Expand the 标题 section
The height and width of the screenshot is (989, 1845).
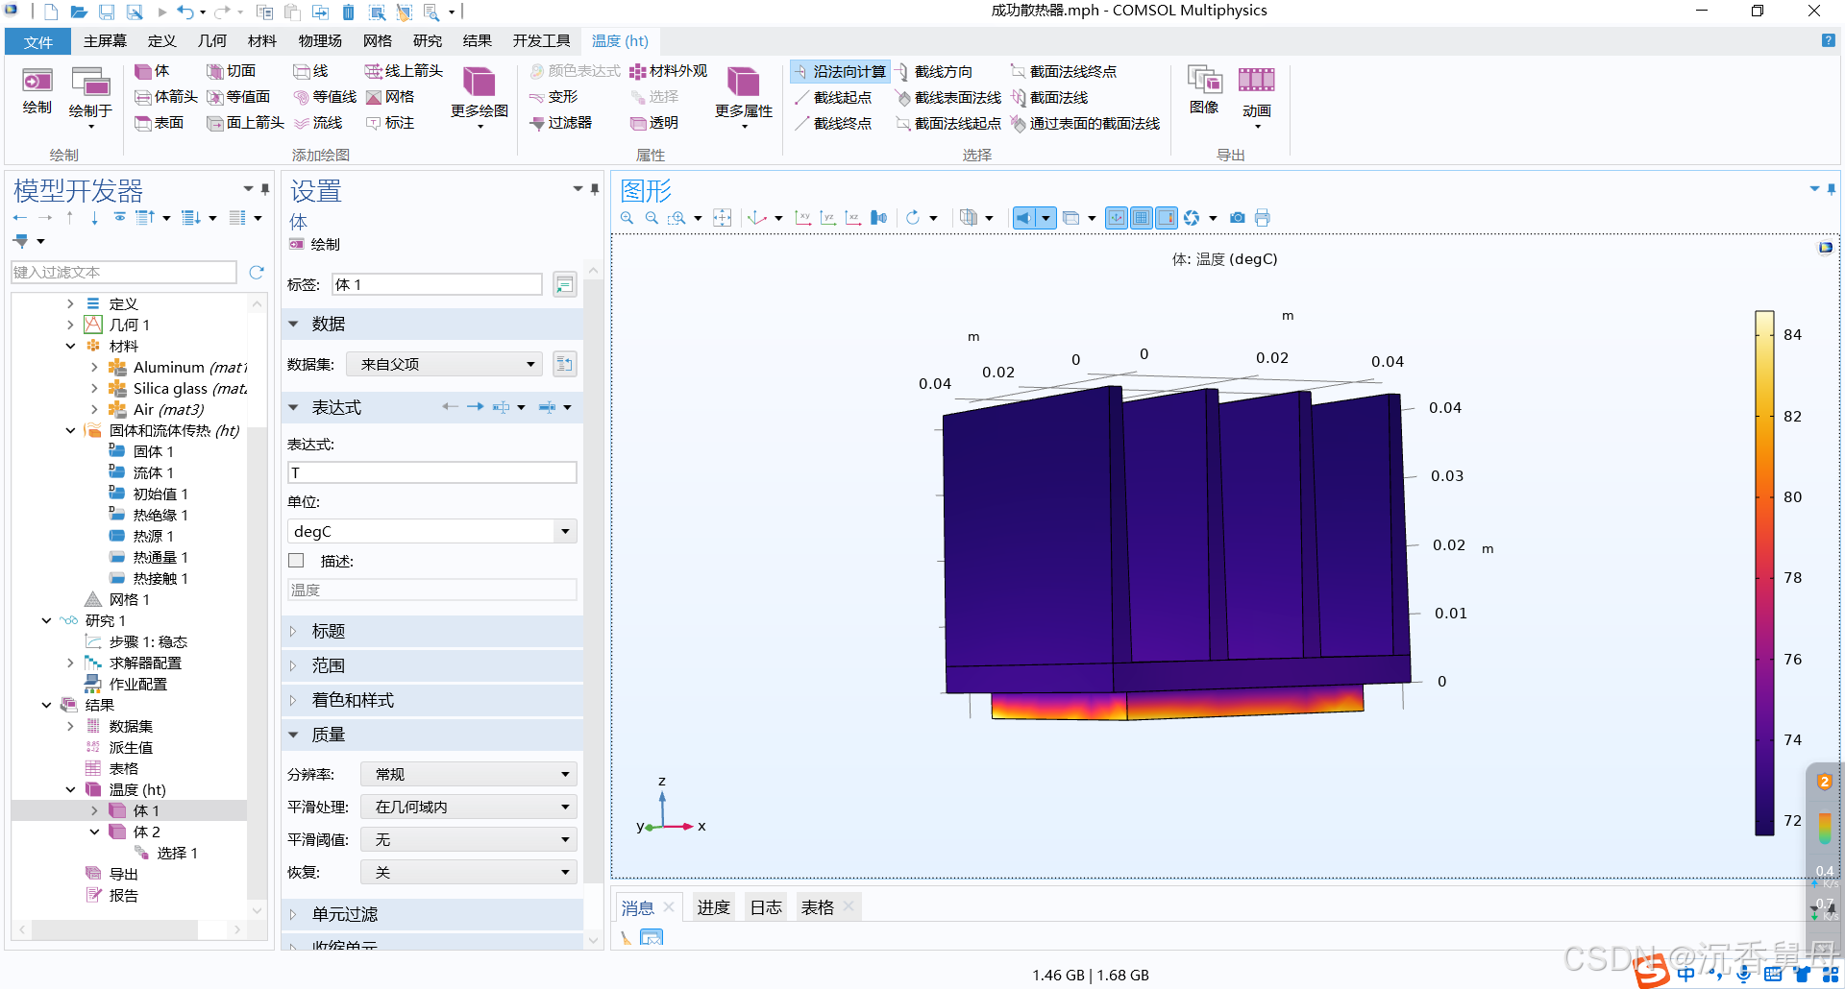click(x=432, y=631)
